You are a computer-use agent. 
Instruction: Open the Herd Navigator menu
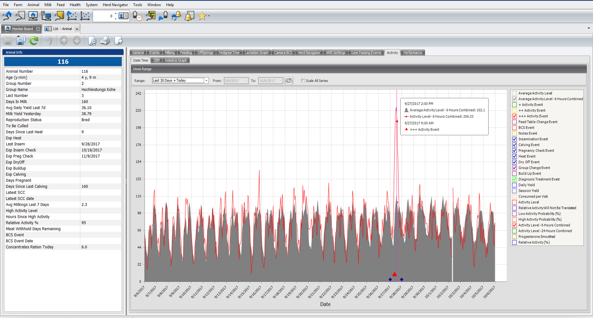115,5
